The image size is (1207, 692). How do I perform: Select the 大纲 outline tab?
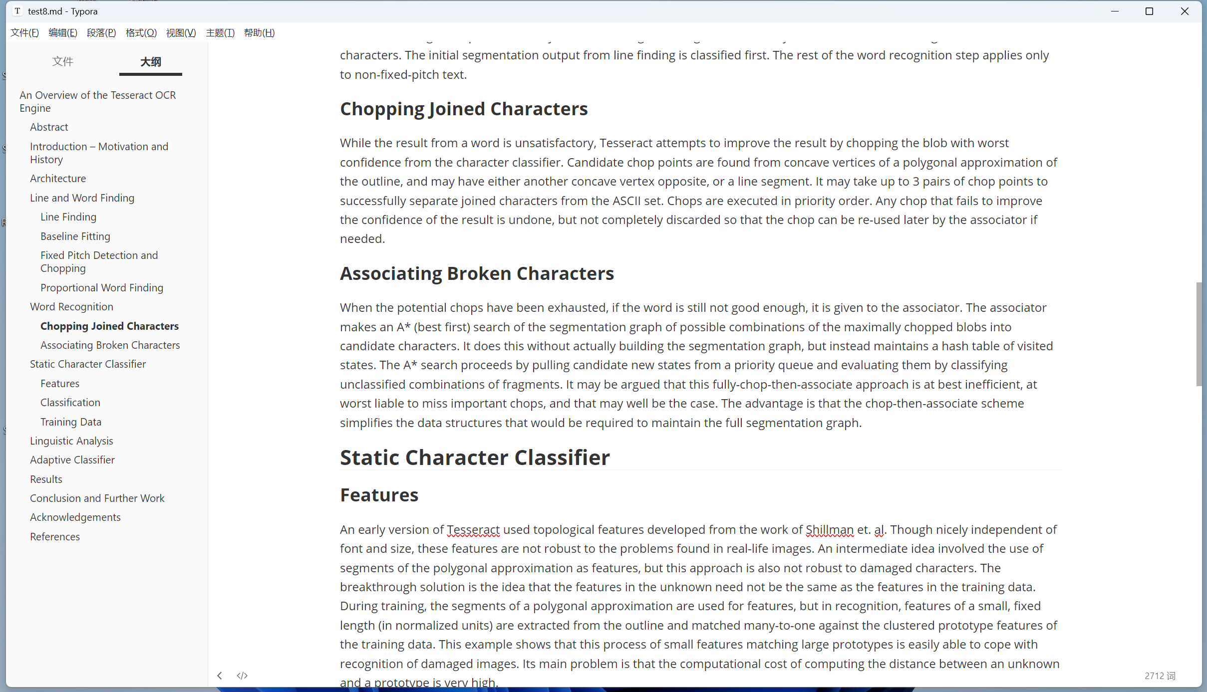pos(150,62)
